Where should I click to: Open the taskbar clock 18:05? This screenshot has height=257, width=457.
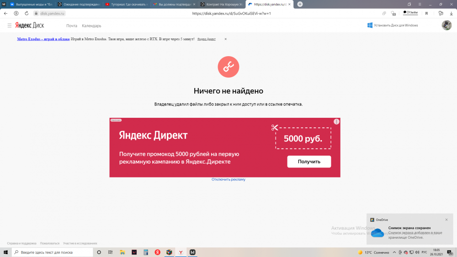(x=436, y=252)
